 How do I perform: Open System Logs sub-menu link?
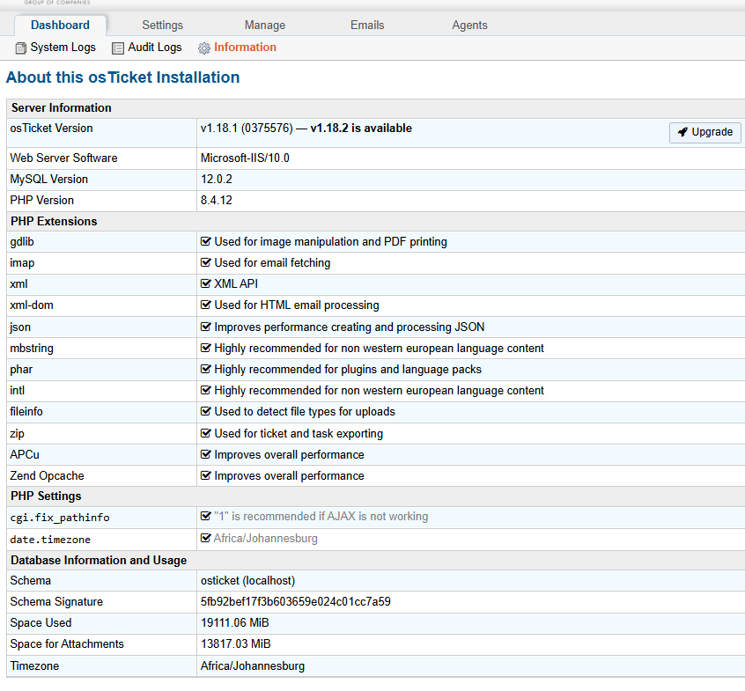click(63, 48)
